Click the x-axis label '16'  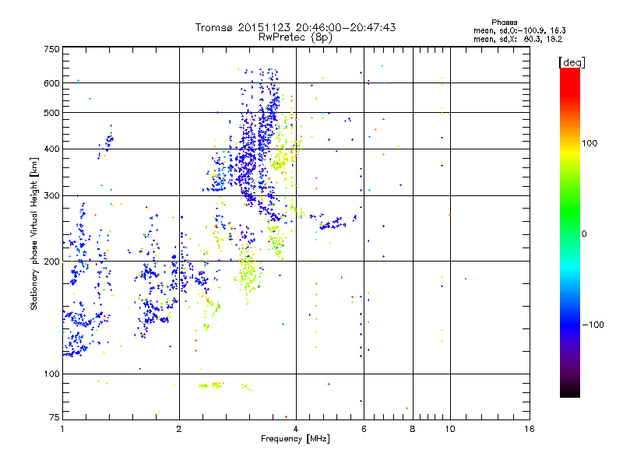click(x=530, y=429)
